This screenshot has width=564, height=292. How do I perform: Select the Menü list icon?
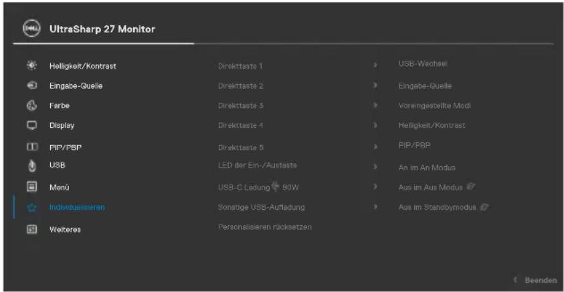[x=31, y=187]
